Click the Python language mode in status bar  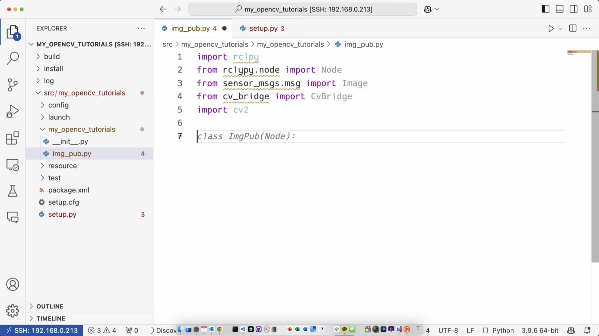coord(503,330)
